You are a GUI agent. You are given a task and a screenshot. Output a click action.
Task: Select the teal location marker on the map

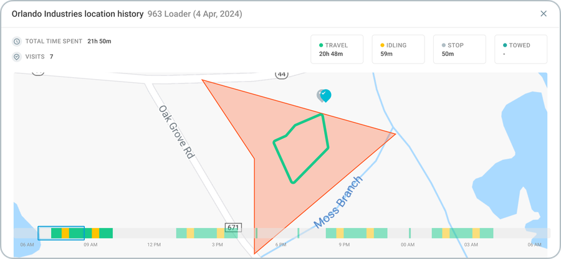tap(325, 95)
